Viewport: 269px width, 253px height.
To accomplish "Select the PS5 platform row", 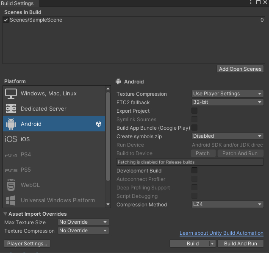I will (x=54, y=170).
